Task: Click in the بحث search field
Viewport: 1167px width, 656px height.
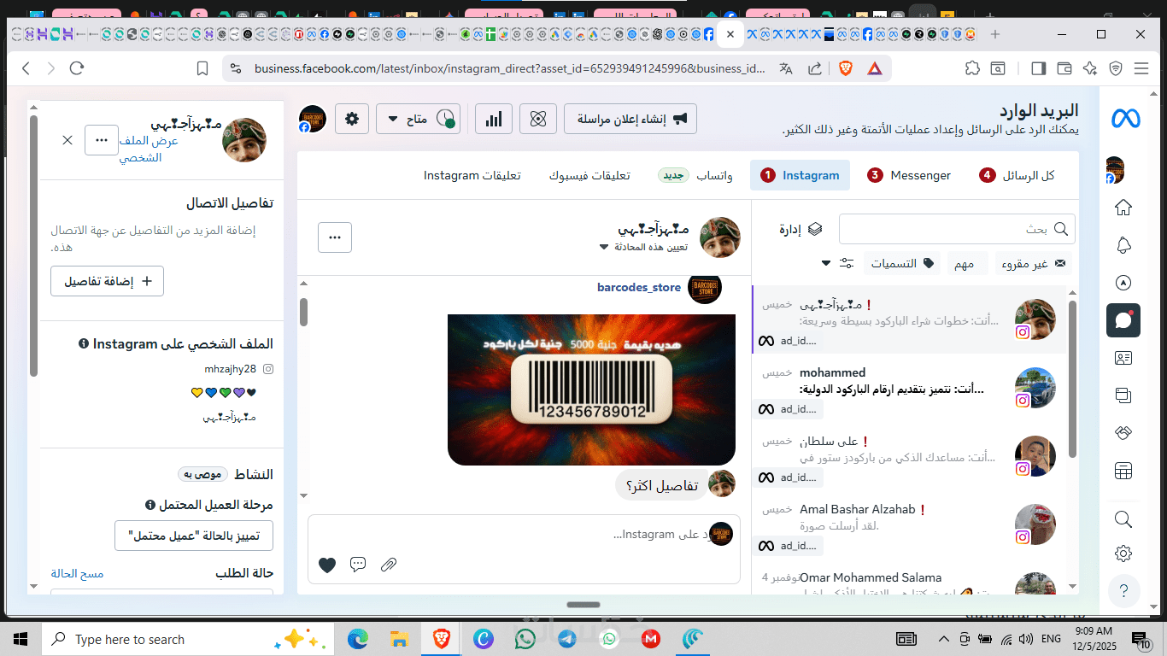Action: (x=957, y=229)
